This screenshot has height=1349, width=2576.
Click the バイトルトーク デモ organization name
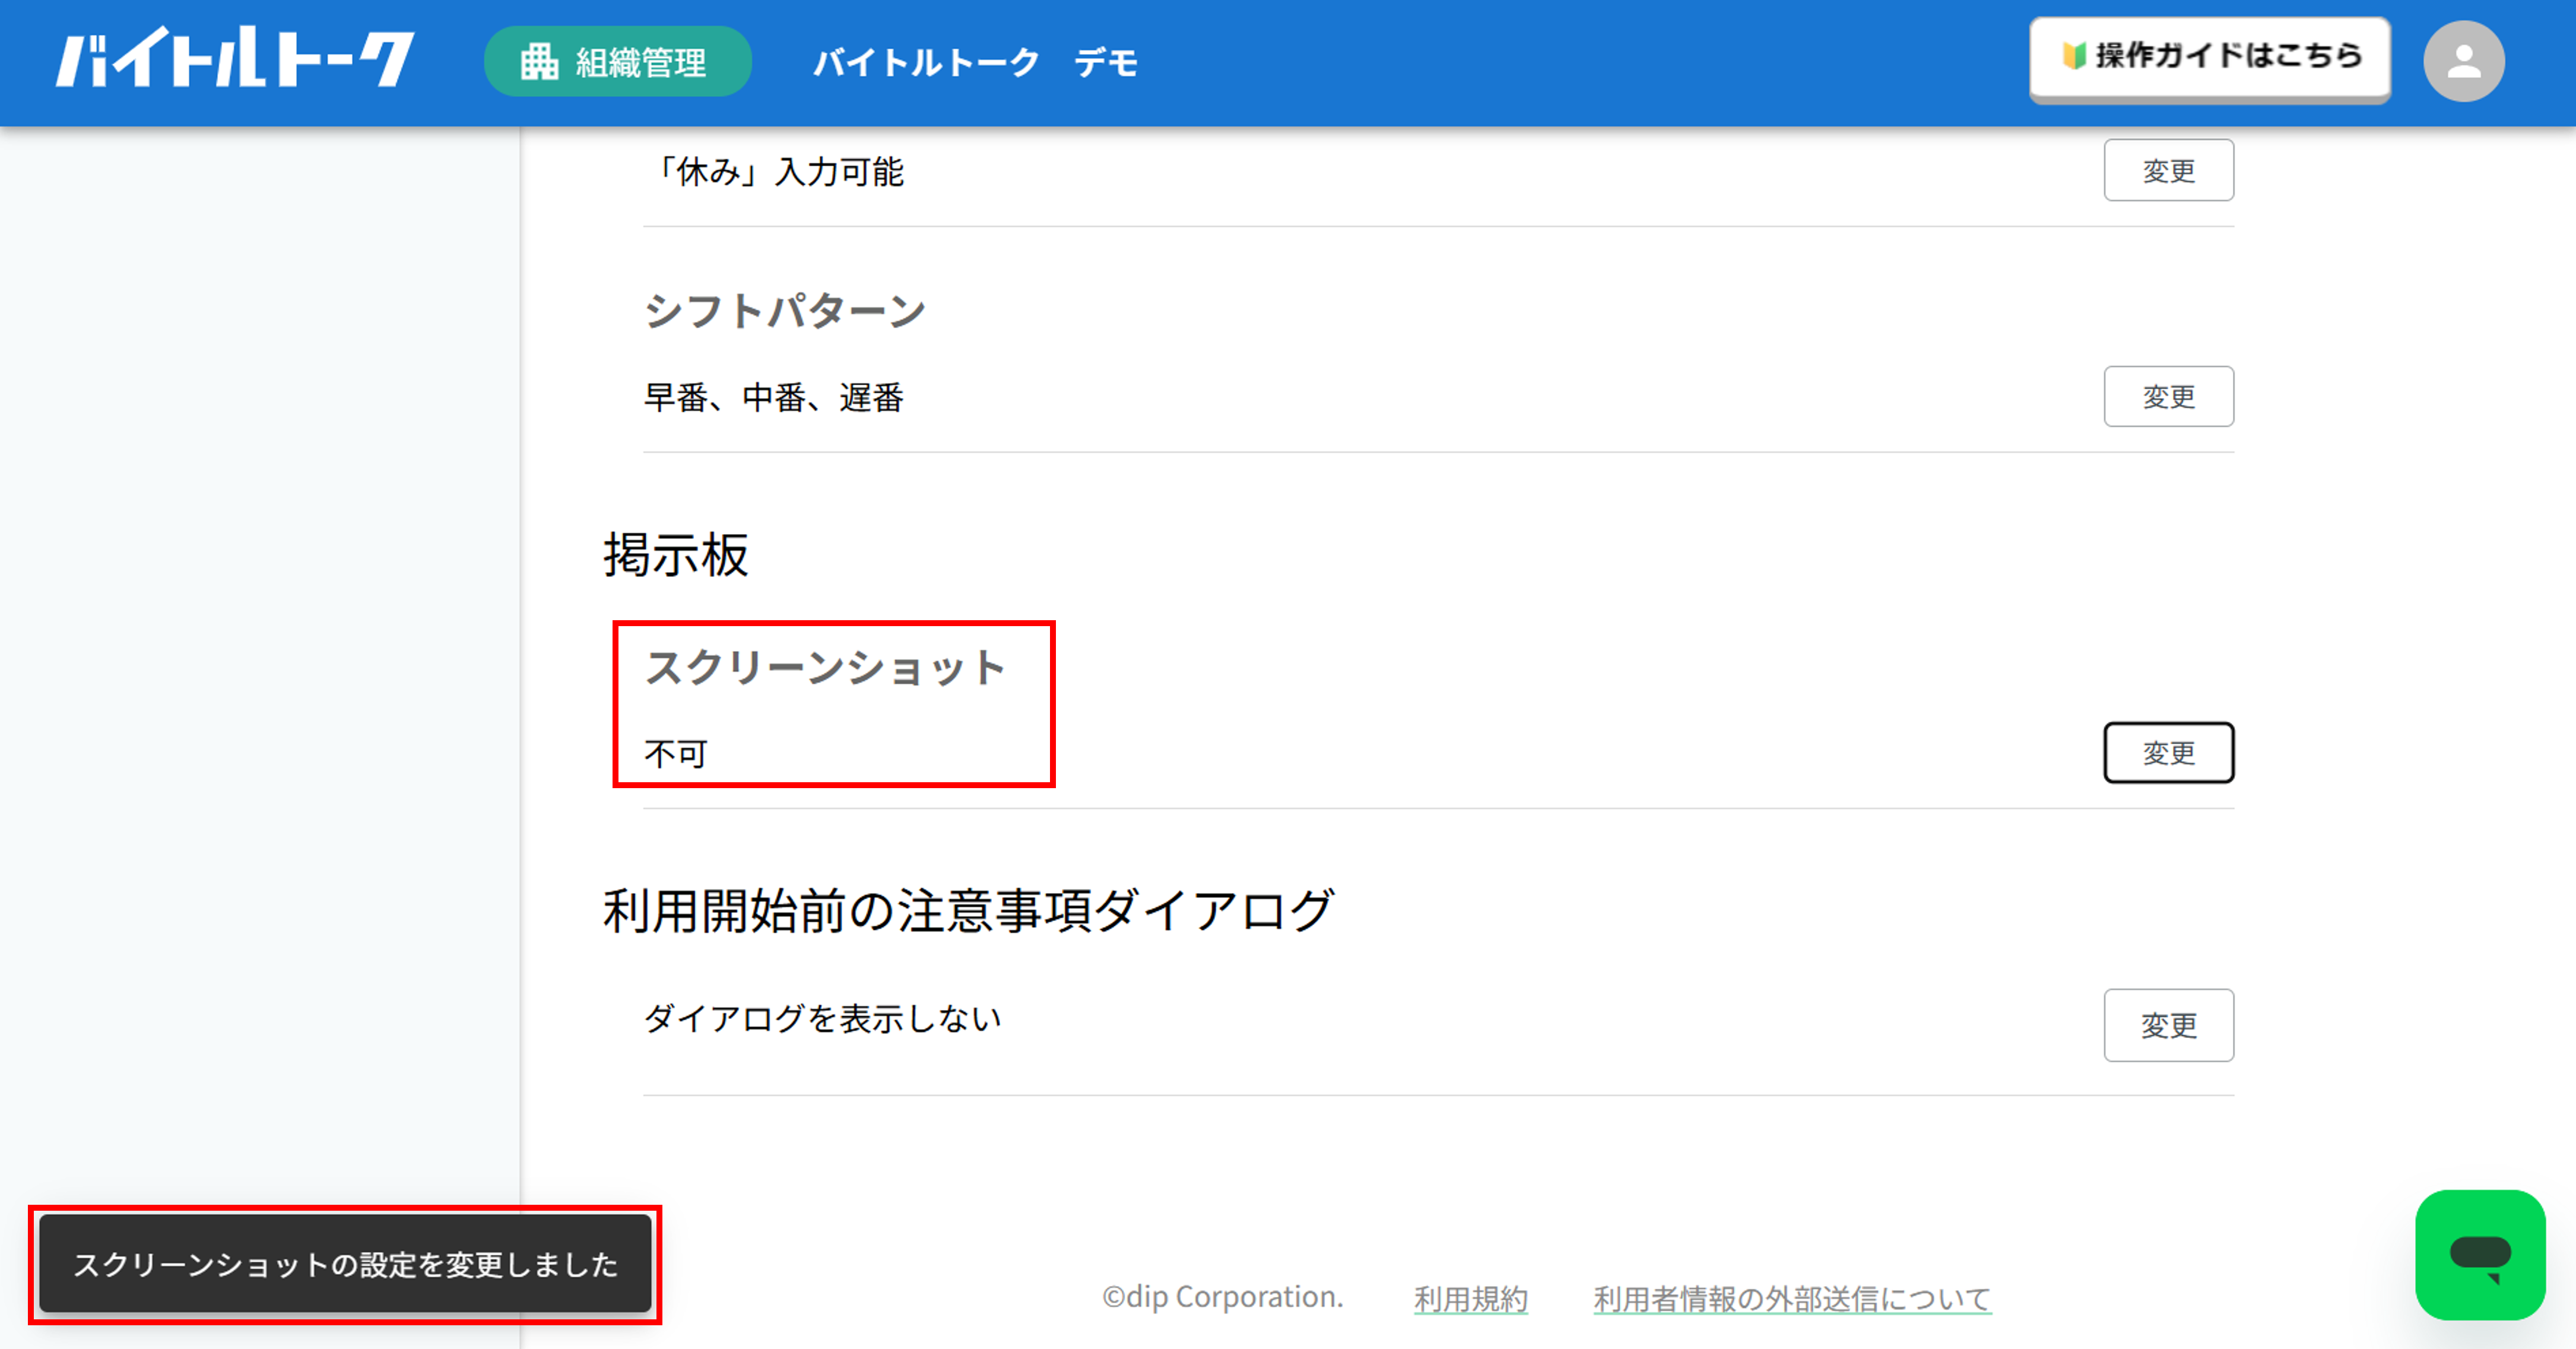click(x=975, y=62)
